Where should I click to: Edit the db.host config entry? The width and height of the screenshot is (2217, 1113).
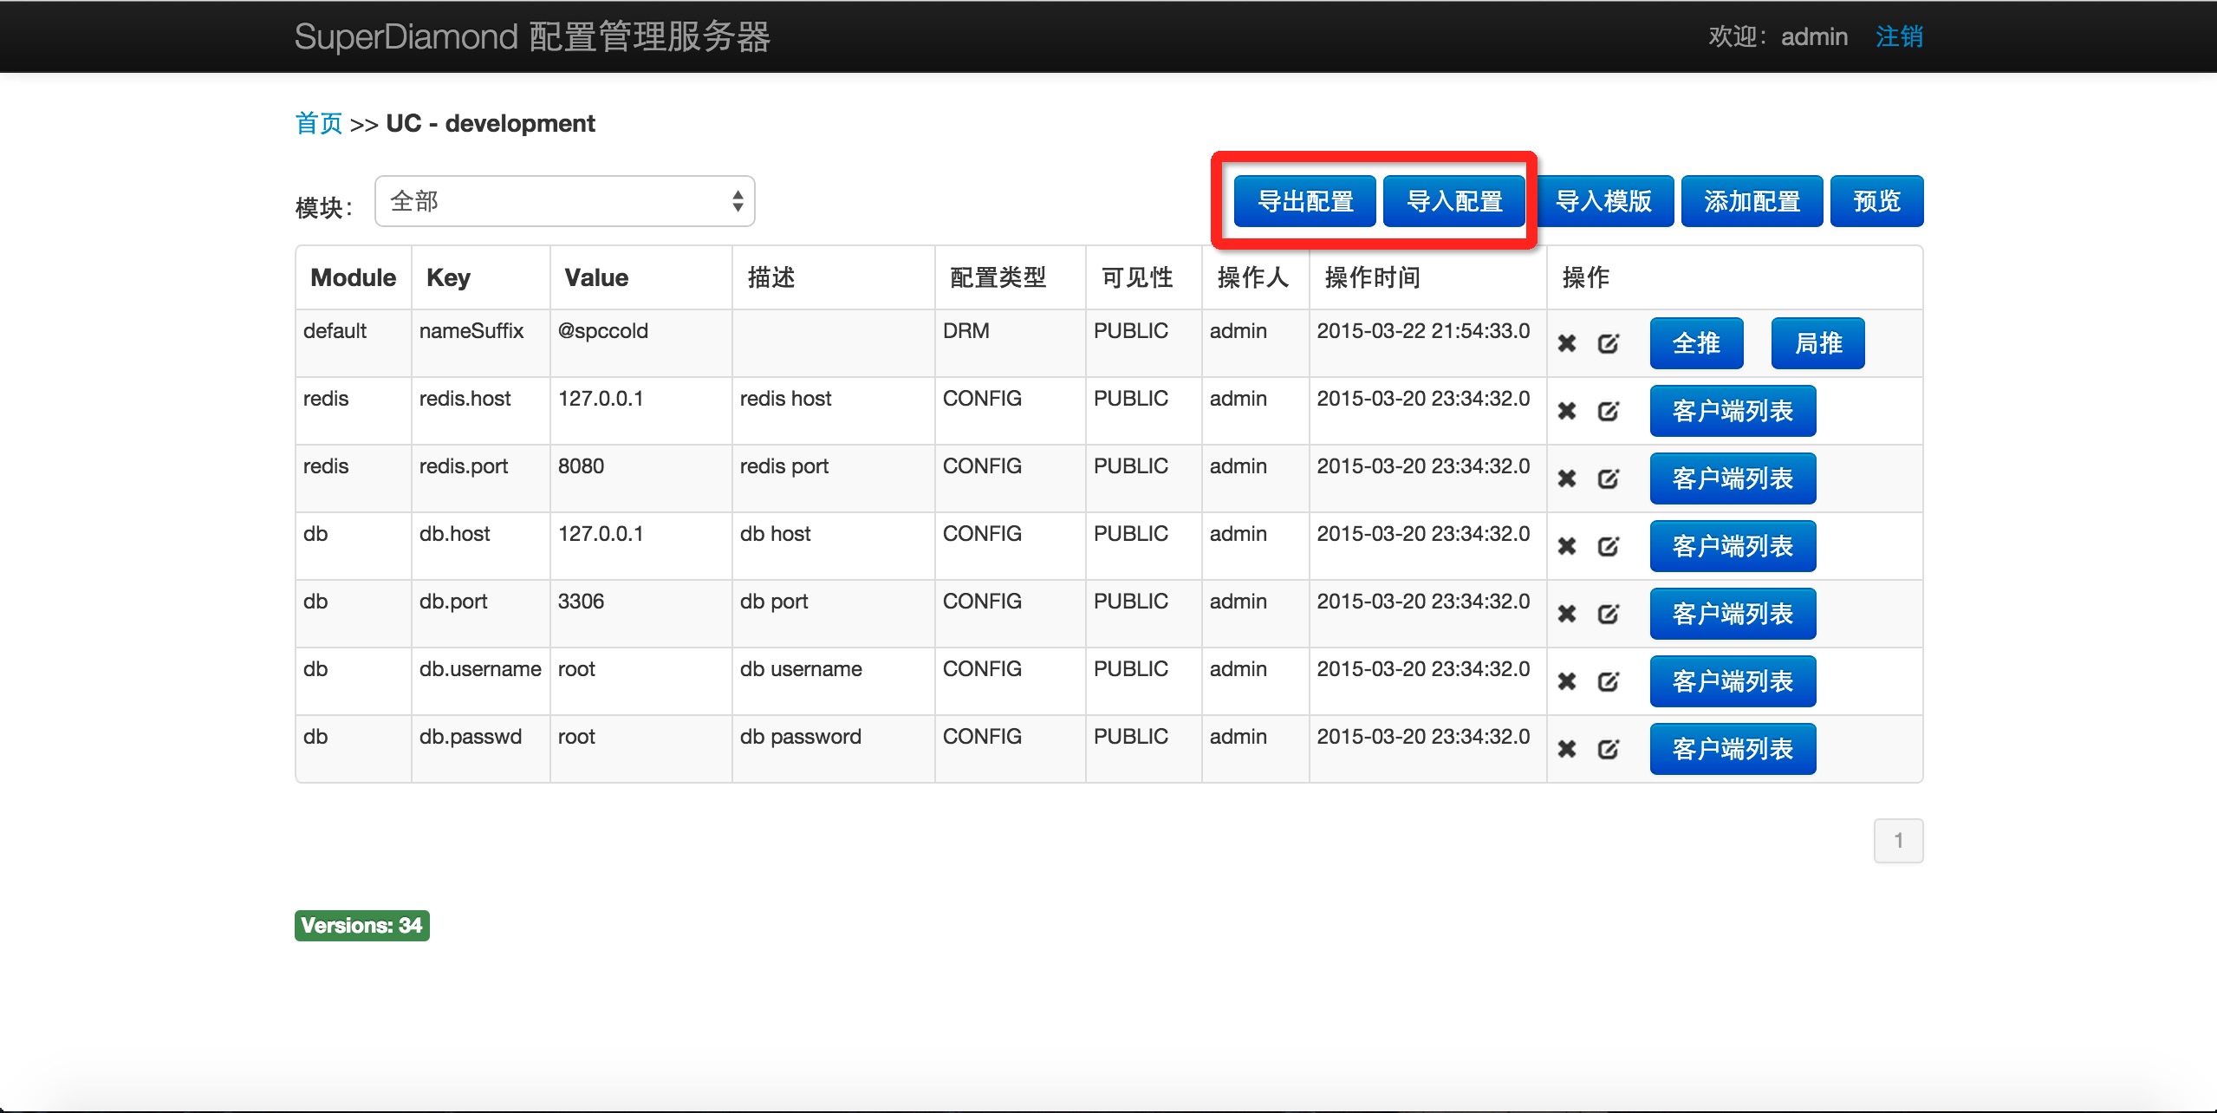(1608, 546)
